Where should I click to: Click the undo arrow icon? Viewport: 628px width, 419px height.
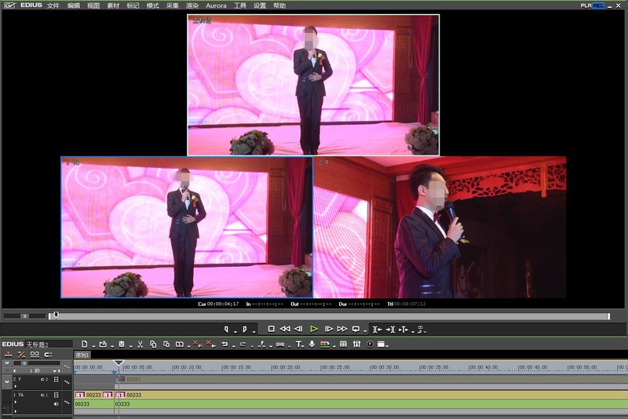225,344
